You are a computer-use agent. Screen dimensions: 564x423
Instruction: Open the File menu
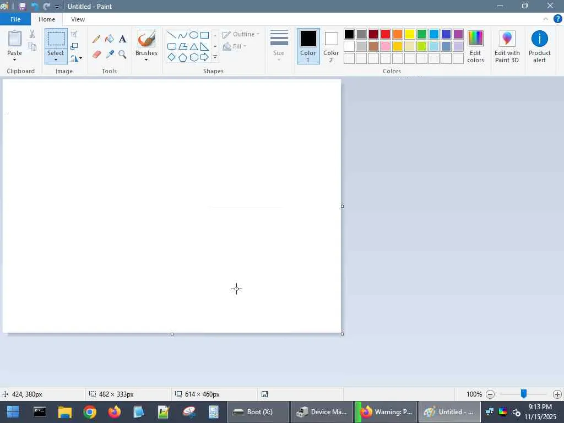click(x=15, y=19)
